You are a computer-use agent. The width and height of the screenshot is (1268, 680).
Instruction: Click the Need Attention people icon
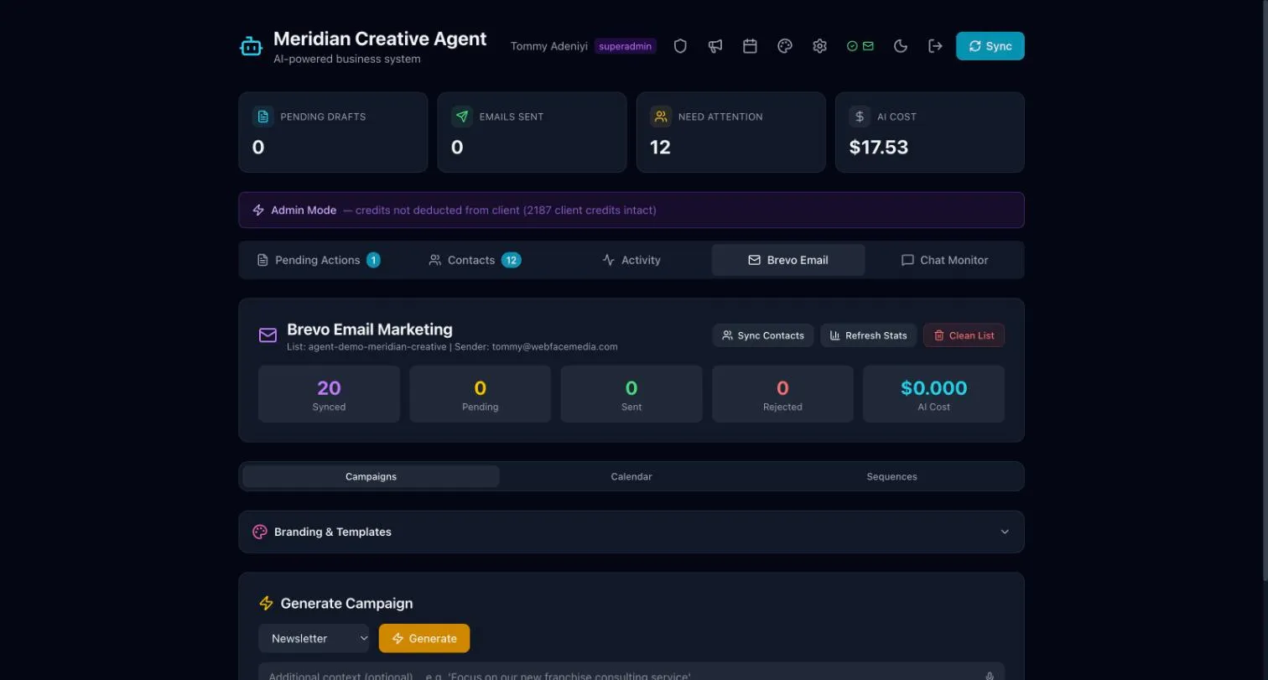coord(661,117)
